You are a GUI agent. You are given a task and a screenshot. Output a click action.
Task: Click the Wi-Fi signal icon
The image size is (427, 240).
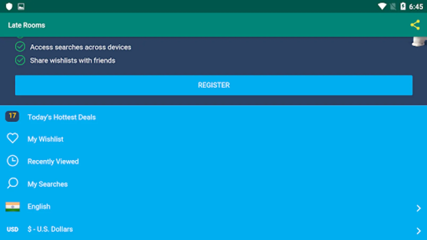[x=382, y=6]
